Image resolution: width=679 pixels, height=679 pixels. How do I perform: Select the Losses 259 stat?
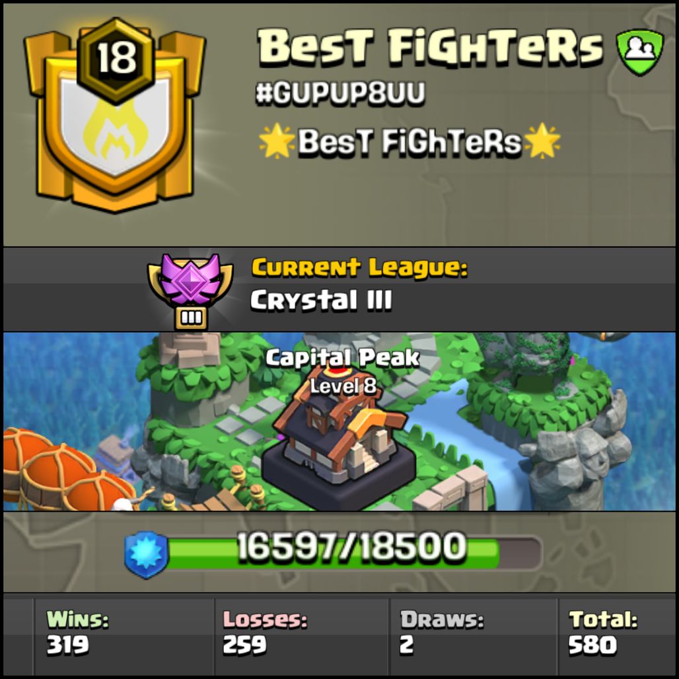pos(265,632)
